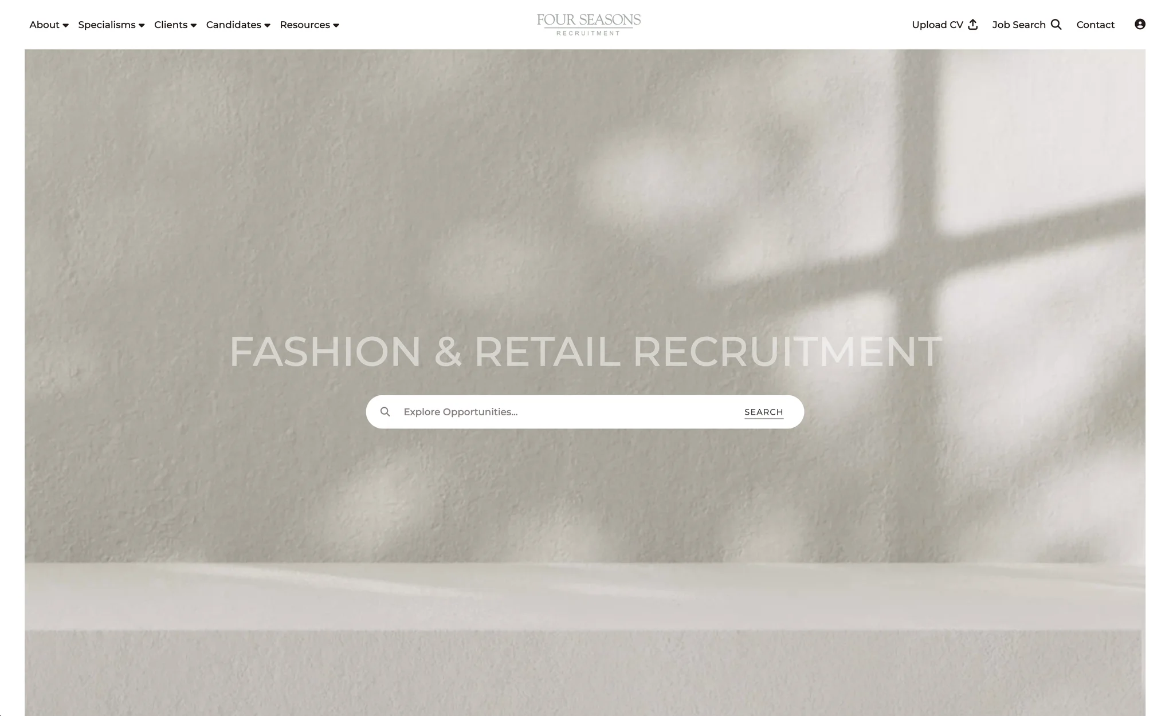Go to the Contact page link

1095,25
